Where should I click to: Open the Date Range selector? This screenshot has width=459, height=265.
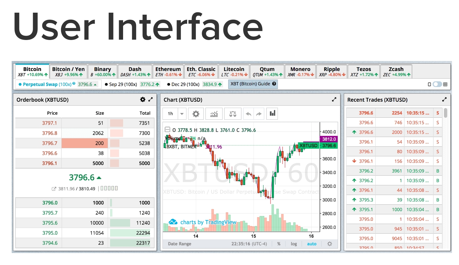point(179,244)
